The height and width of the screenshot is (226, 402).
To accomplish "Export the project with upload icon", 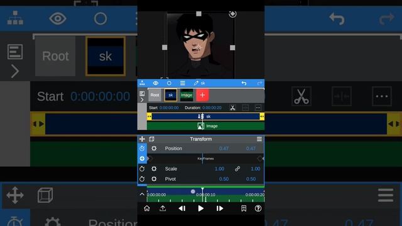I will [163, 208].
